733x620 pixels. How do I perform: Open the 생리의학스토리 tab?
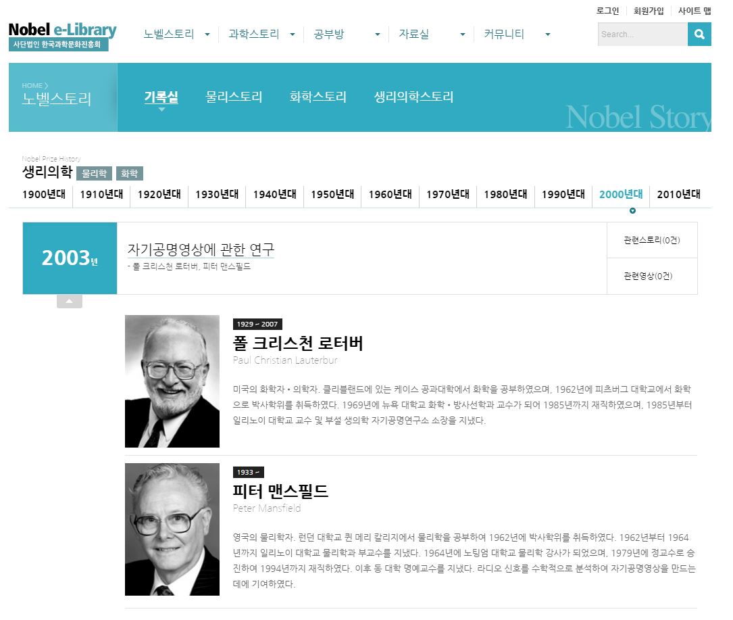point(413,97)
